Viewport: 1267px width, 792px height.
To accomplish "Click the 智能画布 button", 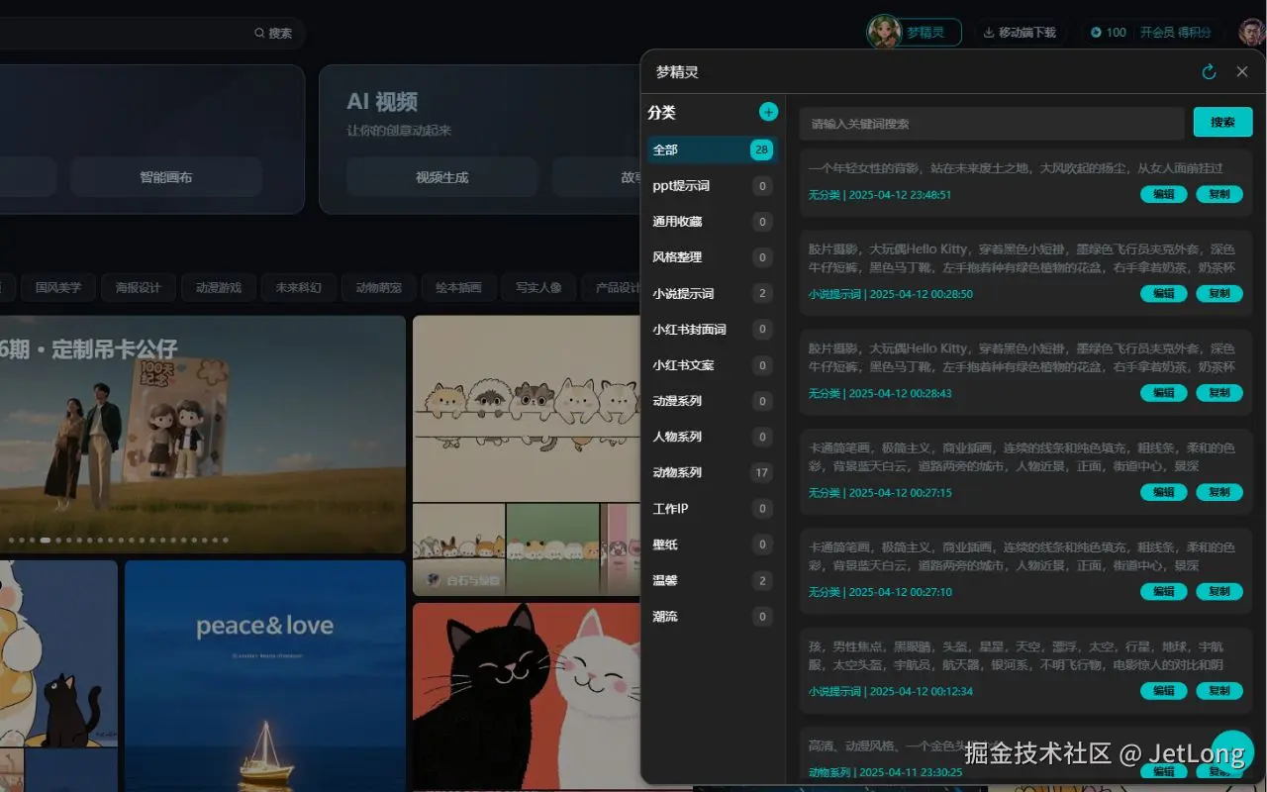I will [166, 177].
